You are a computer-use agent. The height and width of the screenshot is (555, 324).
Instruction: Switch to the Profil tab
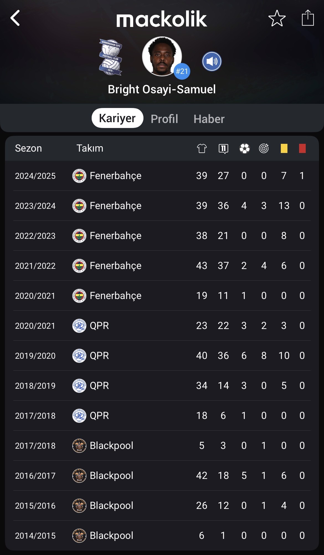pyautogui.click(x=164, y=119)
